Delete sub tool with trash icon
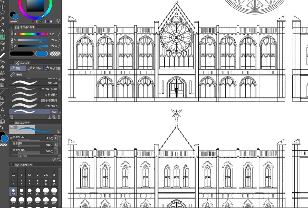 (x=59, y=117)
